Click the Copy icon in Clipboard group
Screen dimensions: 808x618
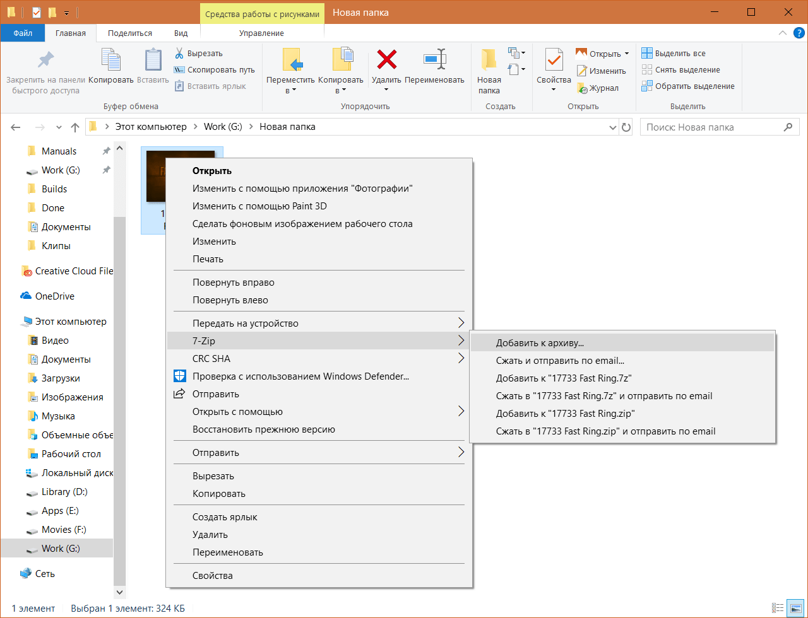pos(111,61)
